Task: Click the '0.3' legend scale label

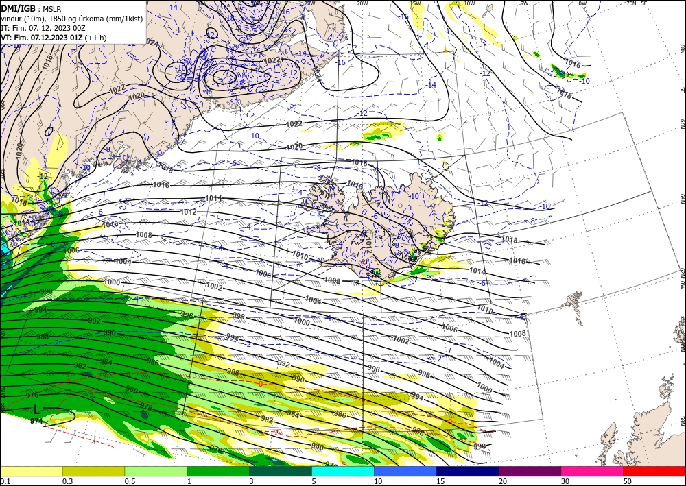Action: pos(67,481)
